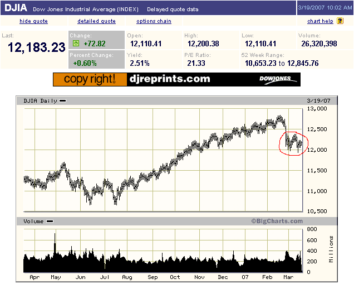Click the 'Millions' volume unit label
The width and height of the screenshot is (354, 284).
point(331,249)
